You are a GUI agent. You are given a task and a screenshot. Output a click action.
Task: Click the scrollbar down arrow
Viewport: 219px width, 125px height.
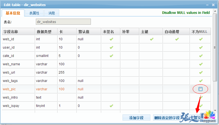tap(215, 110)
